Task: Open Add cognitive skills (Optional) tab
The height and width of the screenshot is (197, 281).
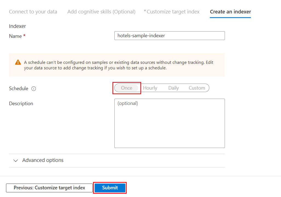Action: (x=101, y=12)
